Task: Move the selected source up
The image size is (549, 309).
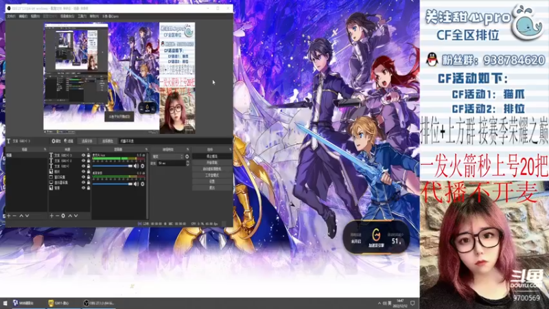Action: [70, 216]
